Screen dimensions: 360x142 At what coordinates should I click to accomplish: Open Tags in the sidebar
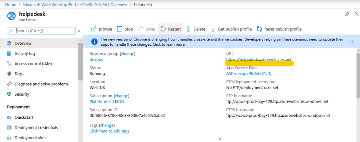pyautogui.click(x=39, y=74)
